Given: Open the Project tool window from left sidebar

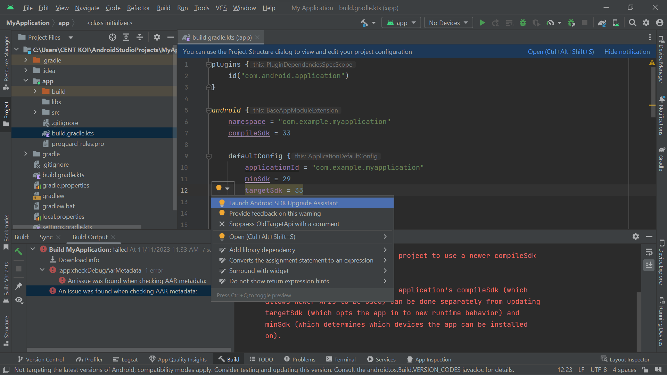Looking at the screenshot, I should pos(6,114).
